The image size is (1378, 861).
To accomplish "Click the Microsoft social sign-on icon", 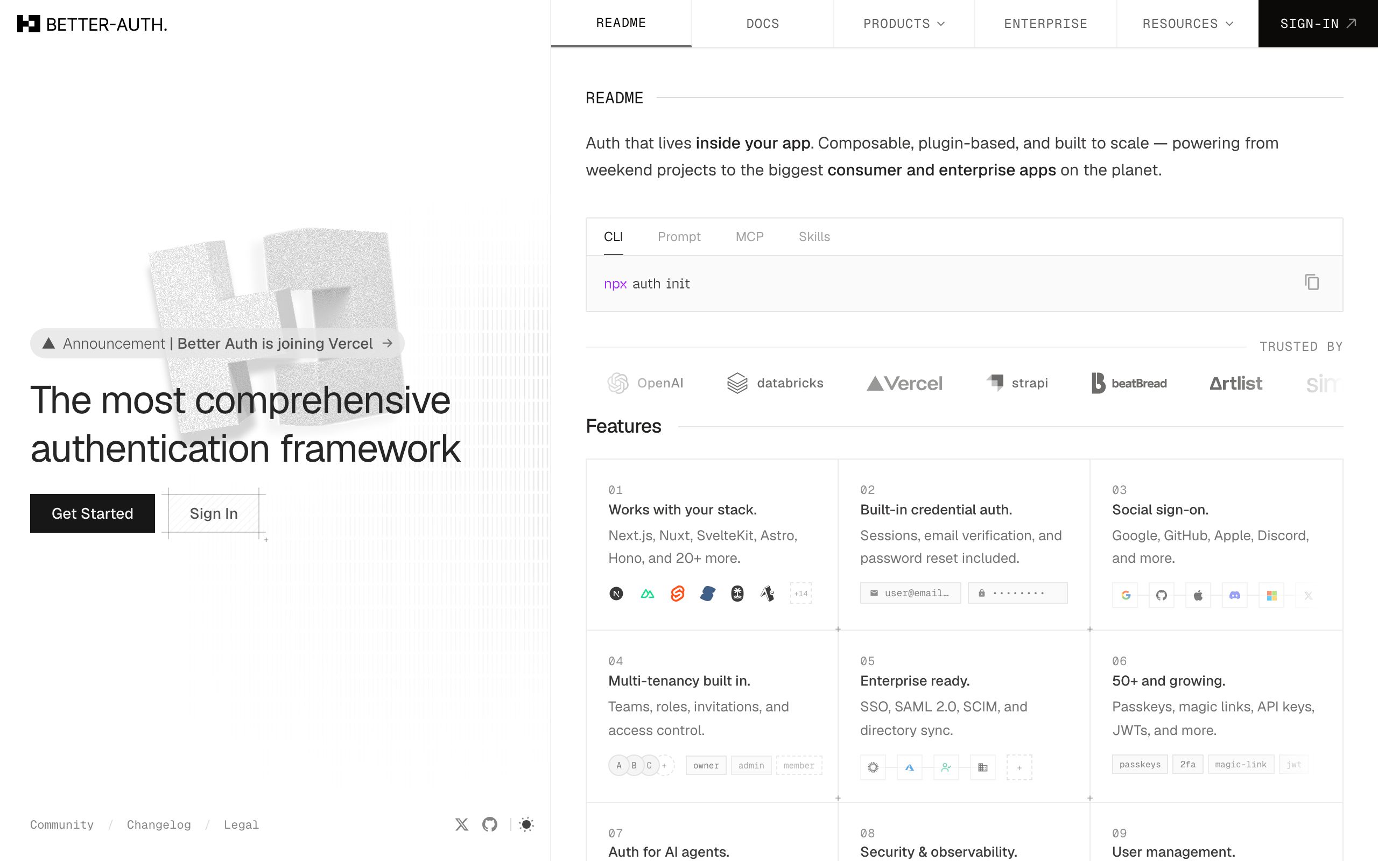I will (x=1271, y=595).
